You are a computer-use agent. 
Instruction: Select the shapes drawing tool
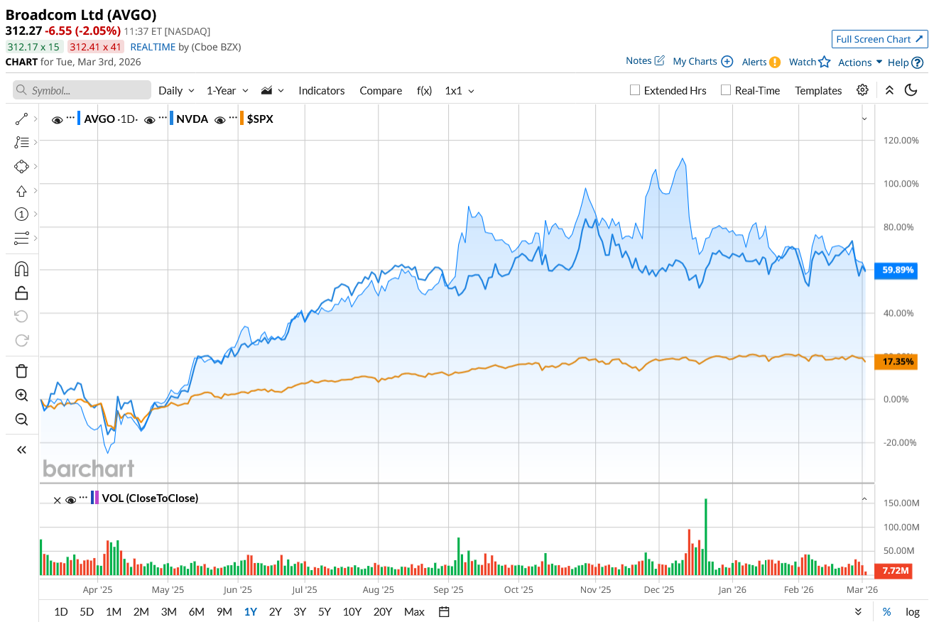point(21,167)
